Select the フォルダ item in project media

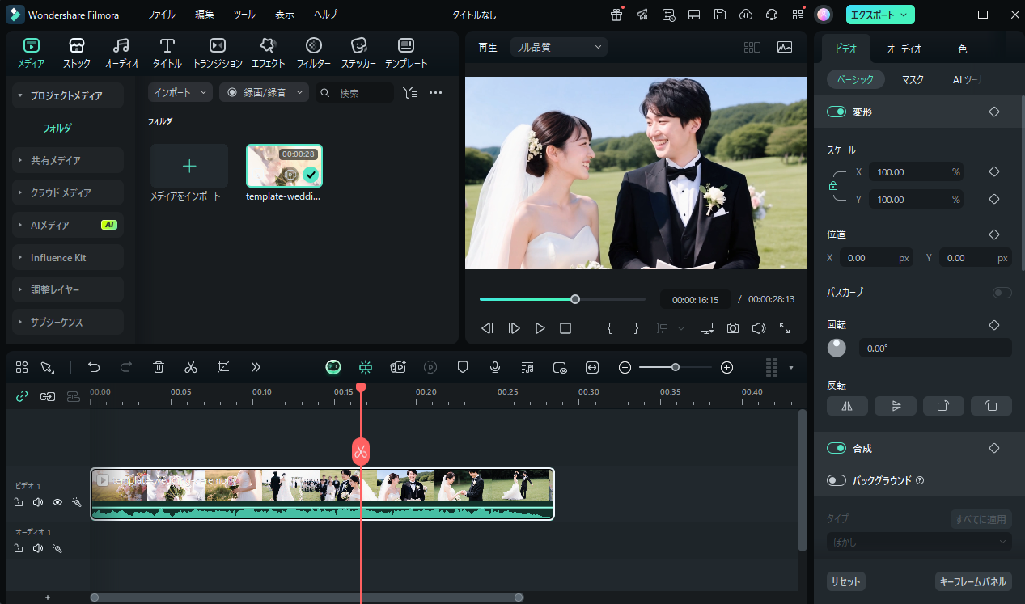[57, 128]
